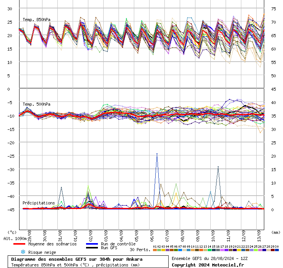283x268 pixels.
Task: Click the dark precipitation peak after 10/09
Action: (218, 167)
